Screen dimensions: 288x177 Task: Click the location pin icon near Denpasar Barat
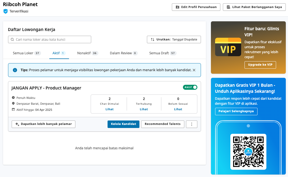click(x=13, y=104)
